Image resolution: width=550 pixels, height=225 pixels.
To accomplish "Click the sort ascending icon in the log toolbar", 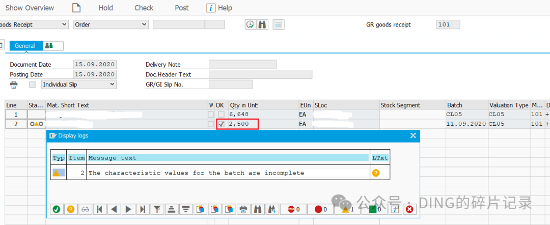I will [x=171, y=209].
